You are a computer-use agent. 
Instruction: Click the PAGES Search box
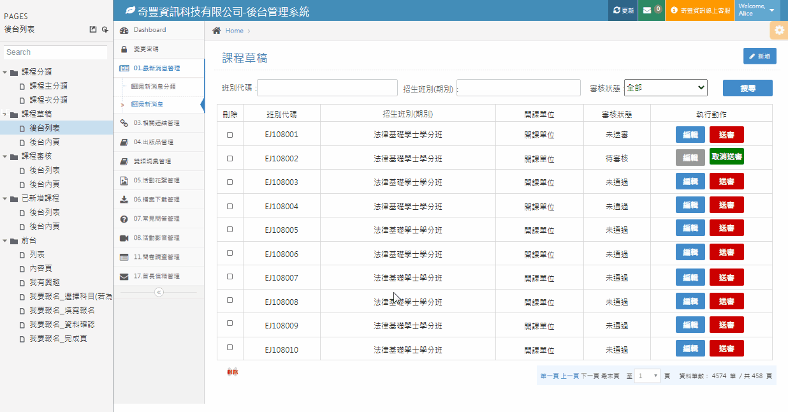pyautogui.click(x=56, y=52)
